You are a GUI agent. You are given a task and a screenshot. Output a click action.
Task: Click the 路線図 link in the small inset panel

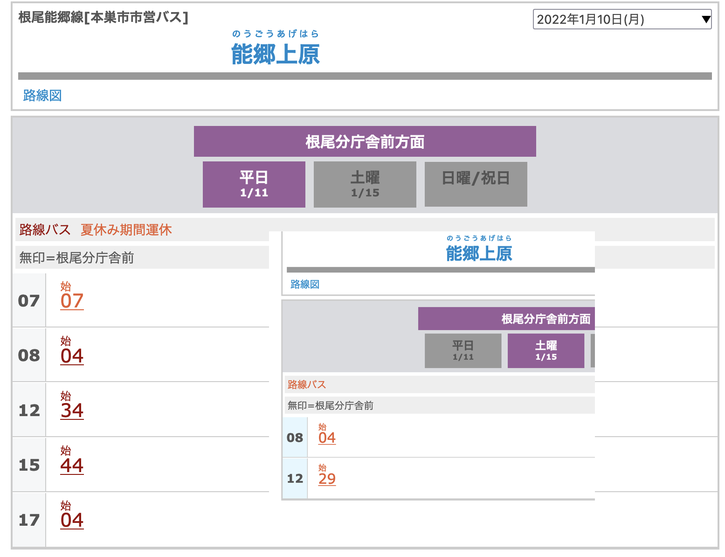click(305, 285)
